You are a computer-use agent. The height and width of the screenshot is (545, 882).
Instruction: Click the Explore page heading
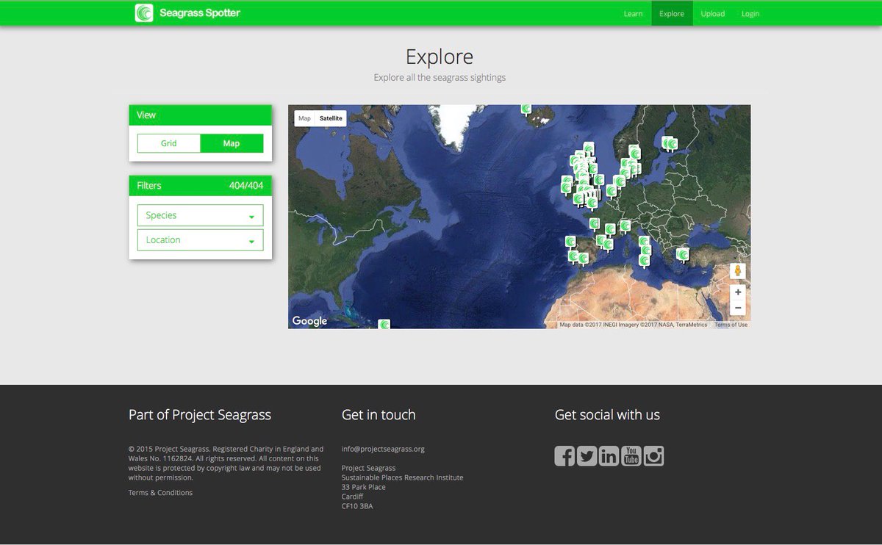pos(440,57)
